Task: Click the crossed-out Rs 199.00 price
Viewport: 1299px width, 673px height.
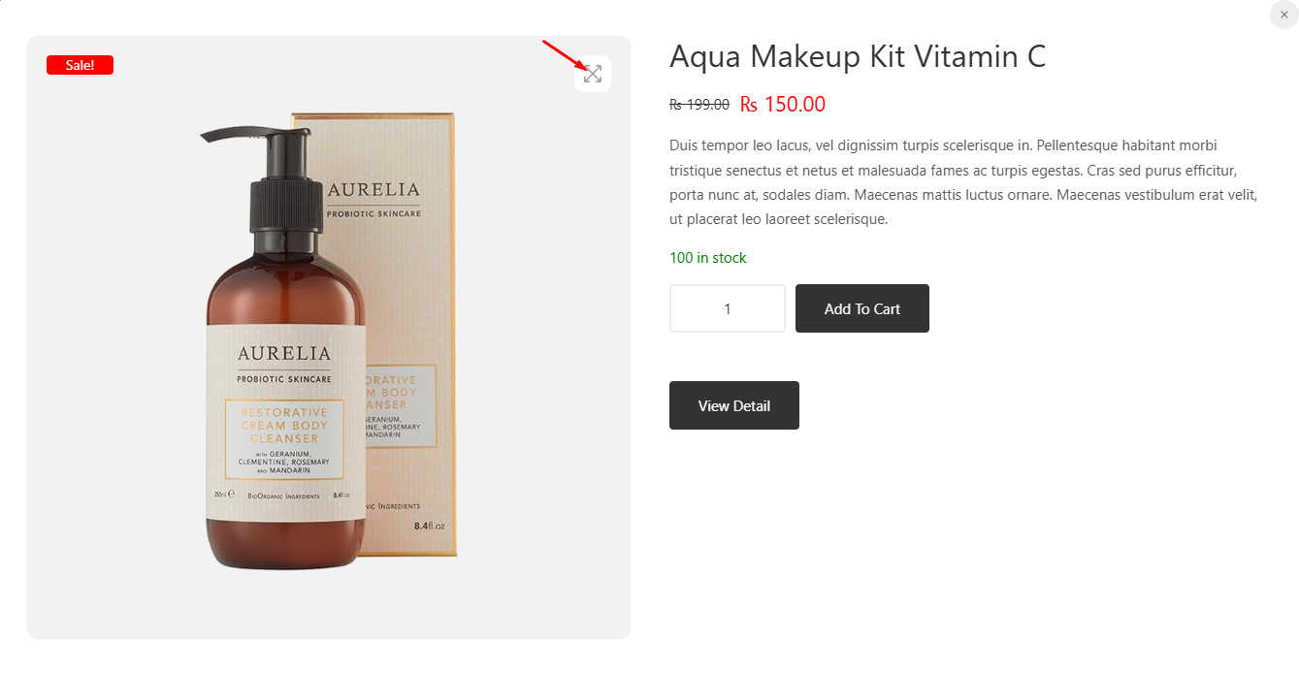Action: click(x=699, y=105)
